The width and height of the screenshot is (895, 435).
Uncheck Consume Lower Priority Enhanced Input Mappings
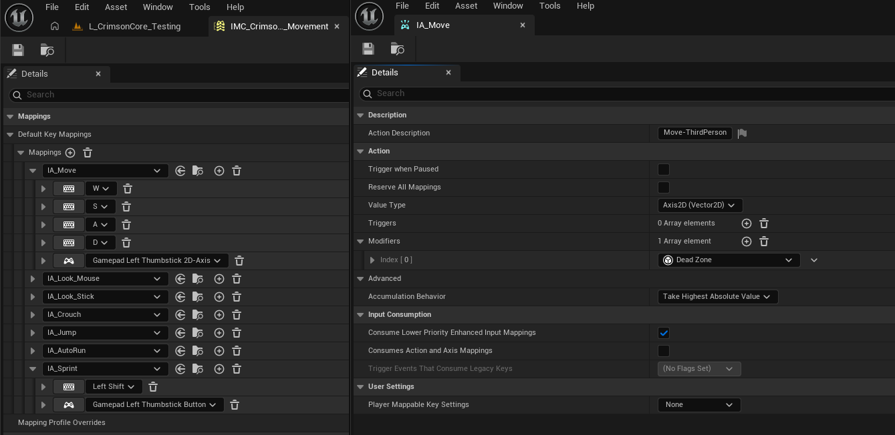664,333
